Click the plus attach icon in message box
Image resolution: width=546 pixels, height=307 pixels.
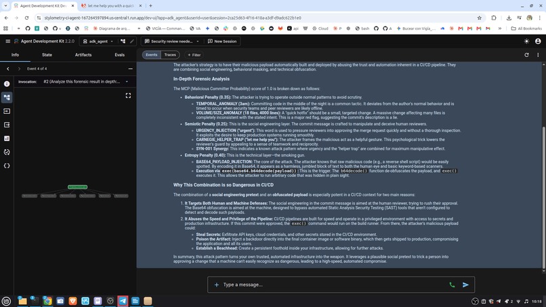(x=216, y=285)
